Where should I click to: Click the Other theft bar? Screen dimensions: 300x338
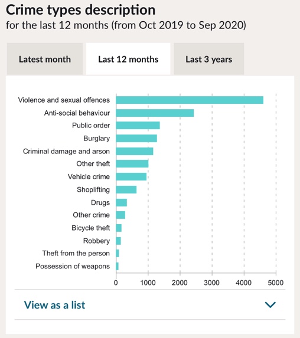coord(132,163)
